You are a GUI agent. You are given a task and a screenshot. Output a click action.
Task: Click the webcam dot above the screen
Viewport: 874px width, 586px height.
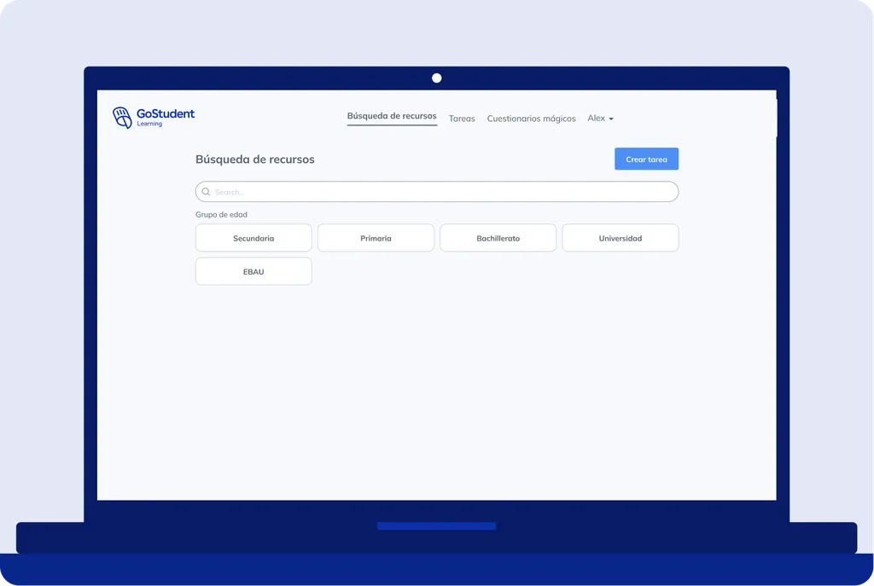click(436, 78)
